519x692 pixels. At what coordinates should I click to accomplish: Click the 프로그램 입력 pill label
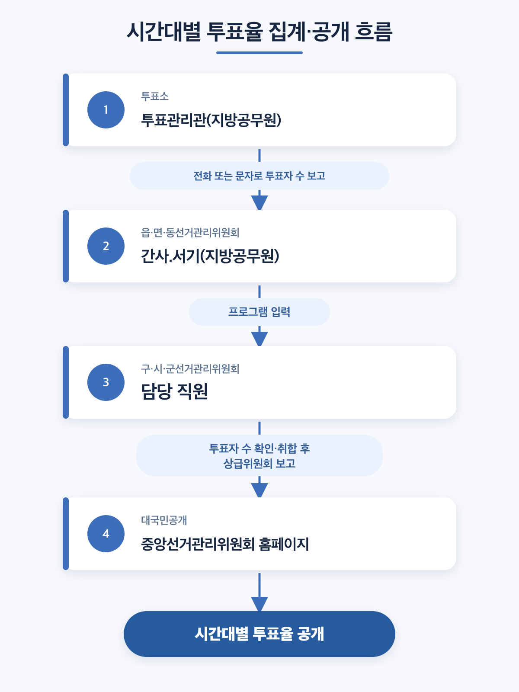pyautogui.click(x=259, y=312)
